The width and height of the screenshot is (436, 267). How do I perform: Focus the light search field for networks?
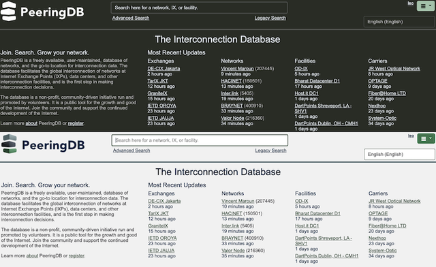(200, 140)
